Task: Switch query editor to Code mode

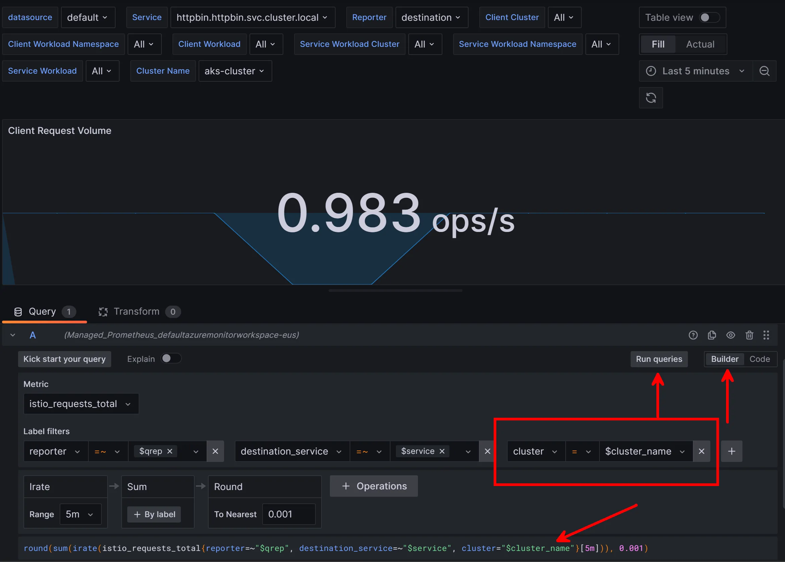Action: [760, 359]
